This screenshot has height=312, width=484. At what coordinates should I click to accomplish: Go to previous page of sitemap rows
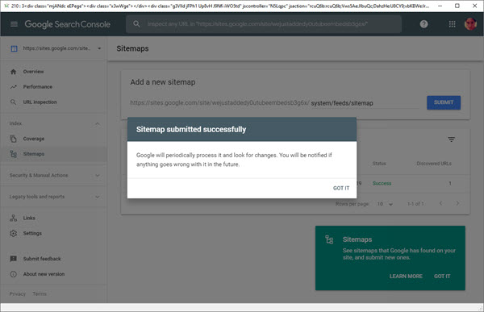440,203
